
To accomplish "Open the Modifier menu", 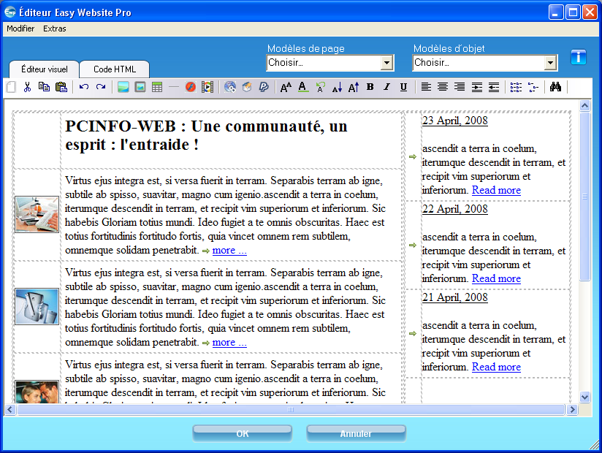I will tap(20, 28).
